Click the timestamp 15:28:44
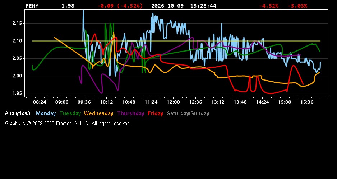The height and width of the screenshot is (179, 337). click(203, 6)
